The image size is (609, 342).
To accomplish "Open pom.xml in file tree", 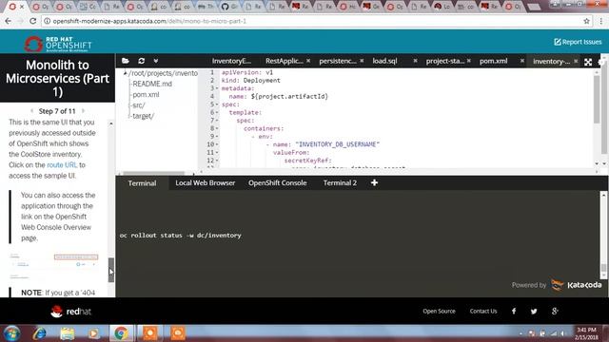I will click(x=146, y=95).
